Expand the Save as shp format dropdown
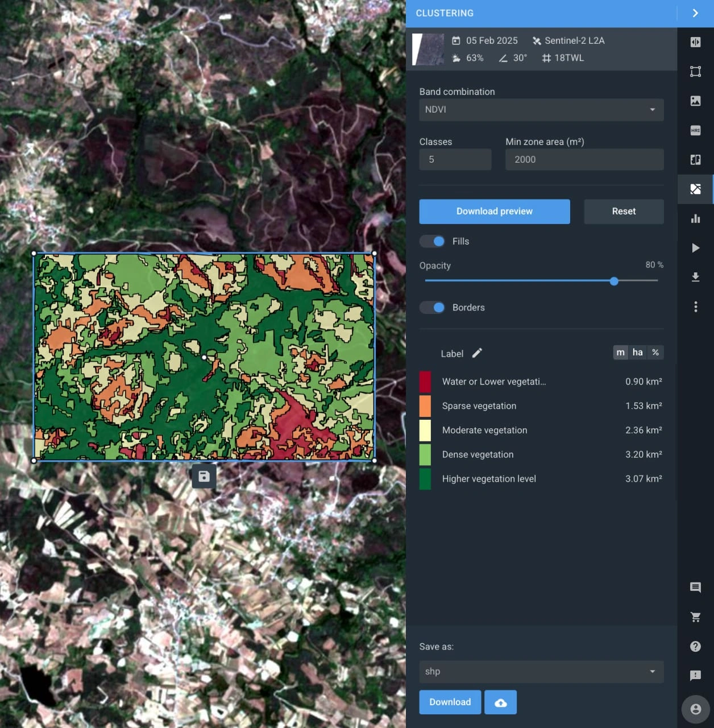Viewport: 714px width, 728px height. (x=541, y=672)
